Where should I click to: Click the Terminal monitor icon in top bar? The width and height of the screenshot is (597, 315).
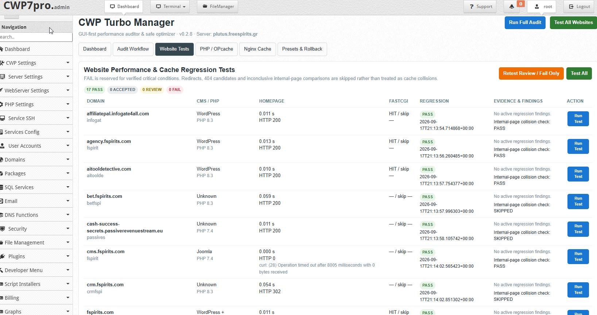pos(158,7)
